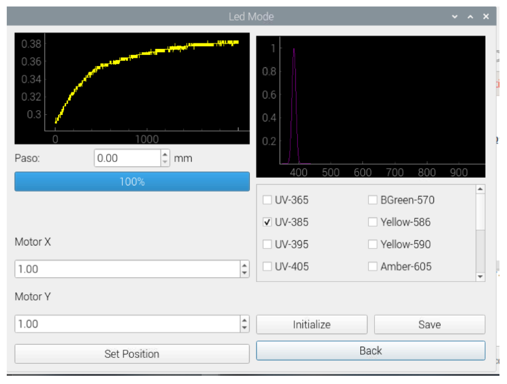Decrease the Motor X value using the down arrow
507x384 pixels.
point(244,272)
